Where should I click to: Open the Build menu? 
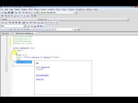pyautogui.click(x=30, y=9)
